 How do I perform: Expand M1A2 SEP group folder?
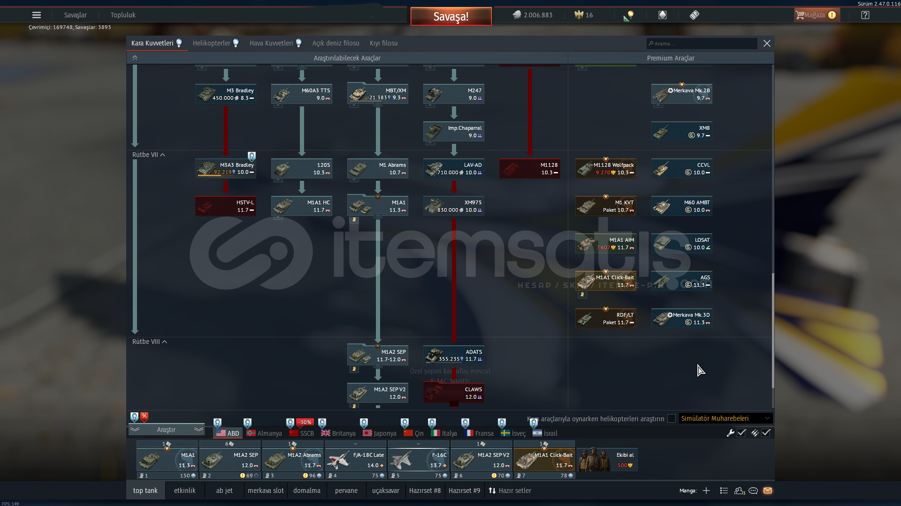click(x=378, y=366)
